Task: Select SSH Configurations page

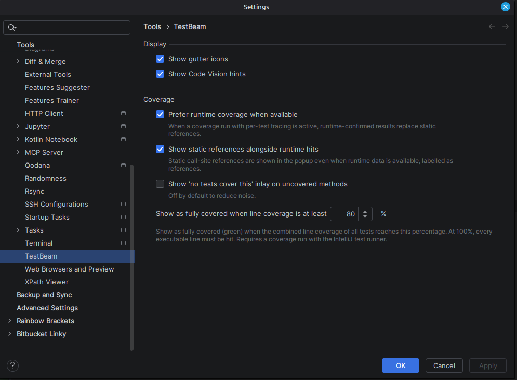Action: point(57,204)
